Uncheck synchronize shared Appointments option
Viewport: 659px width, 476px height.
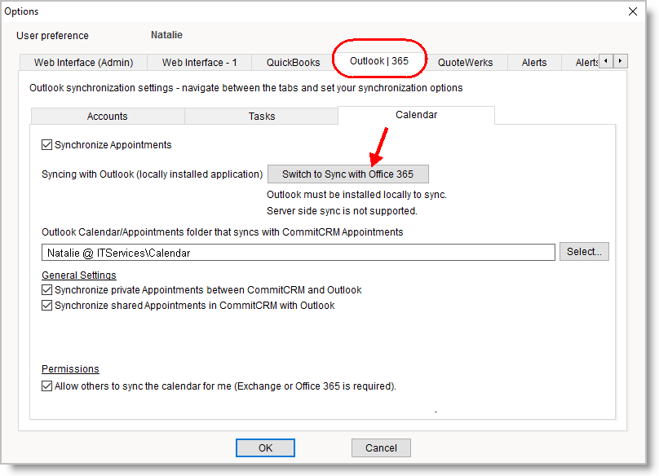(47, 306)
